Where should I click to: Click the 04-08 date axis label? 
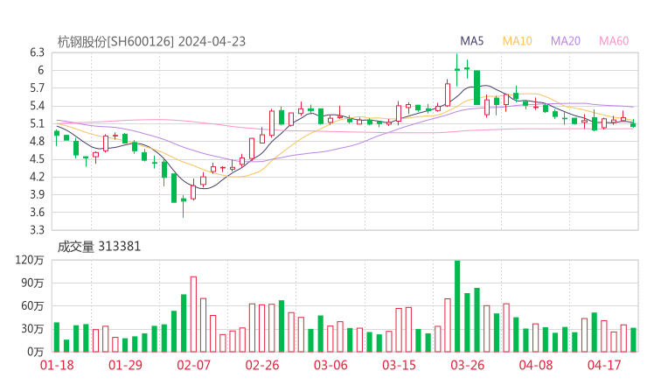tap(536, 365)
